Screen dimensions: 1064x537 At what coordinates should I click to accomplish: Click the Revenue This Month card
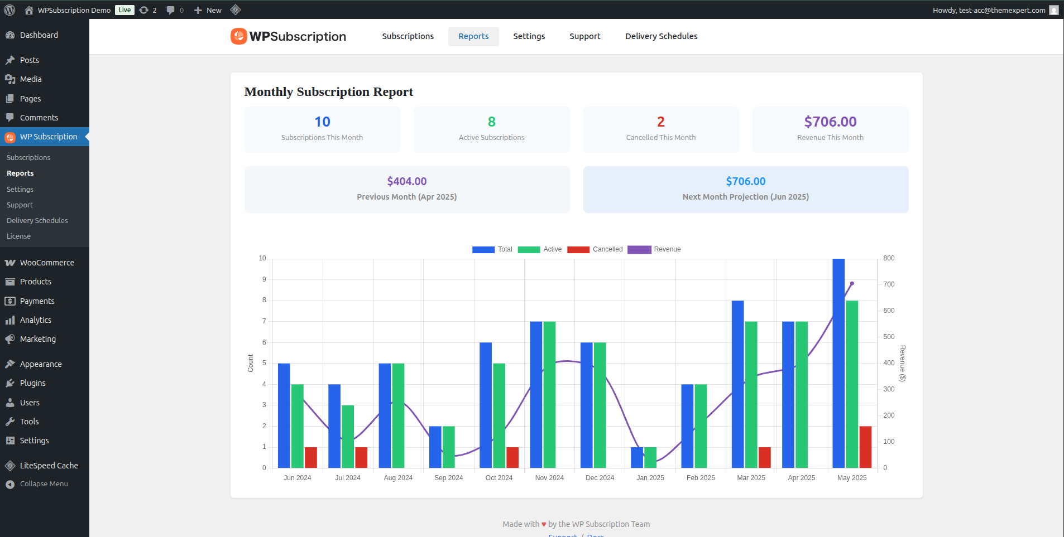click(x=831, y=129)
